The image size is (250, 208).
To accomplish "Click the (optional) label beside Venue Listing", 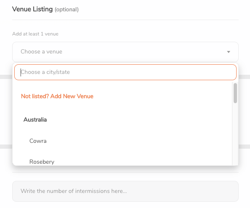I will click(67, 10).
